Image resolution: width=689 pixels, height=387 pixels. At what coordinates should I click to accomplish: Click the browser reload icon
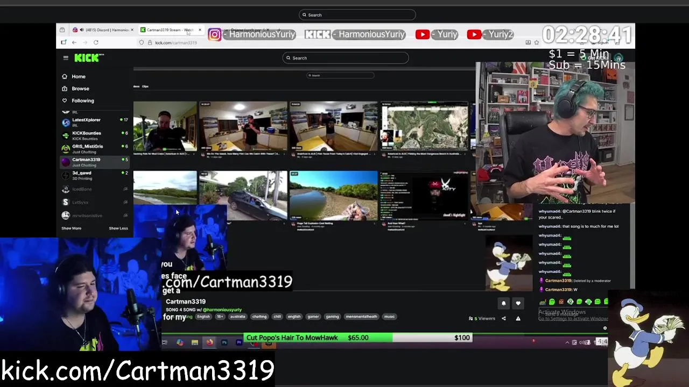pos(96,42)
